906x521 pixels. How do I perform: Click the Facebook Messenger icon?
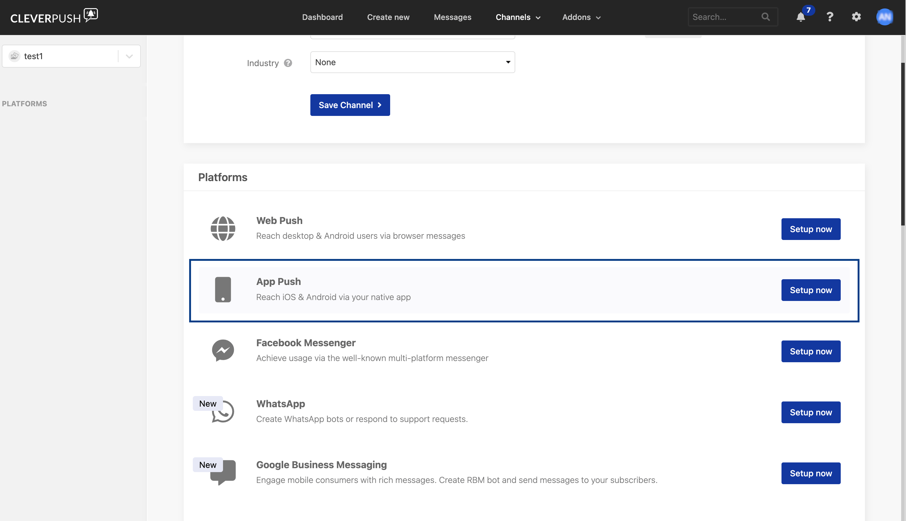[x=223, y=350]
